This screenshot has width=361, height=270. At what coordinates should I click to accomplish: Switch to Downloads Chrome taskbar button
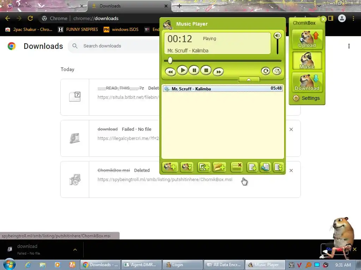100,265
